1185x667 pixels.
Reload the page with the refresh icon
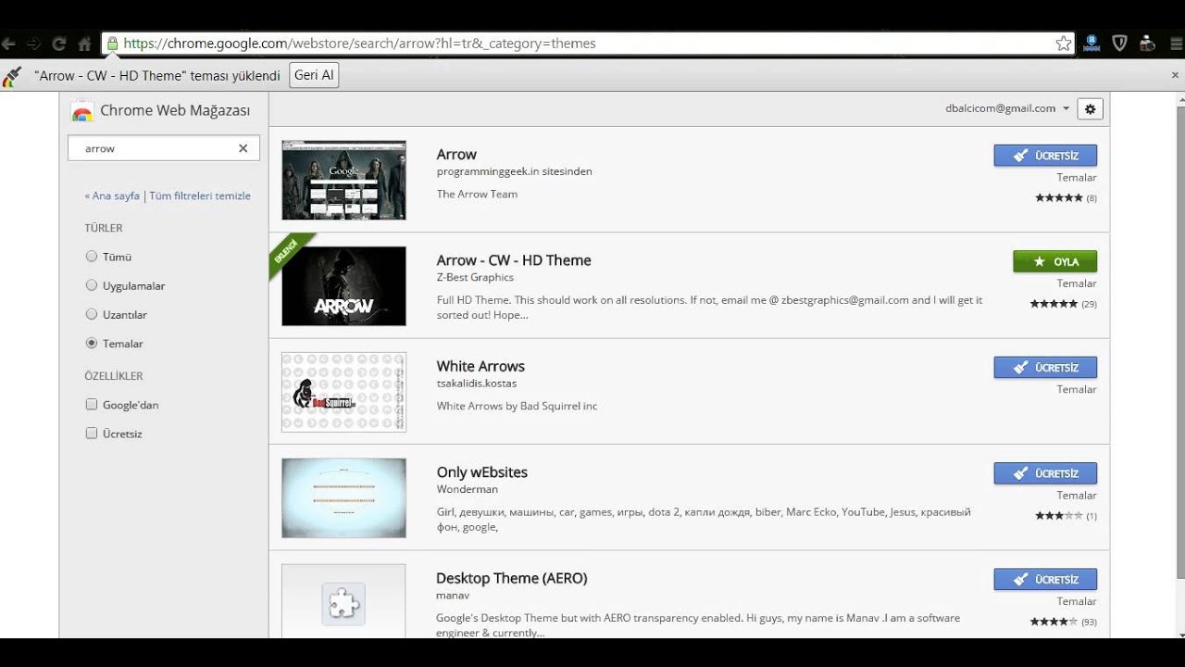point(59,44)
